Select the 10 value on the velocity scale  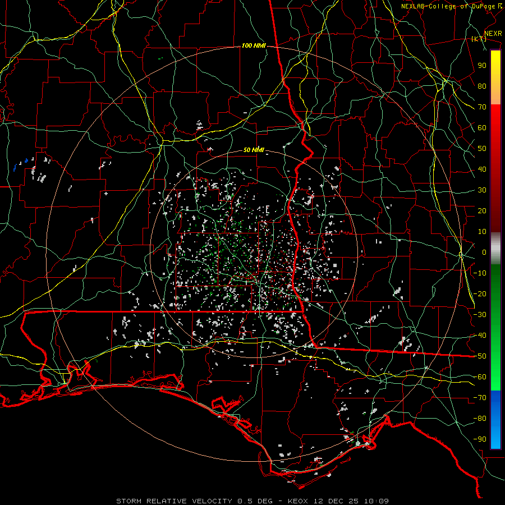[x=482, y=232]
